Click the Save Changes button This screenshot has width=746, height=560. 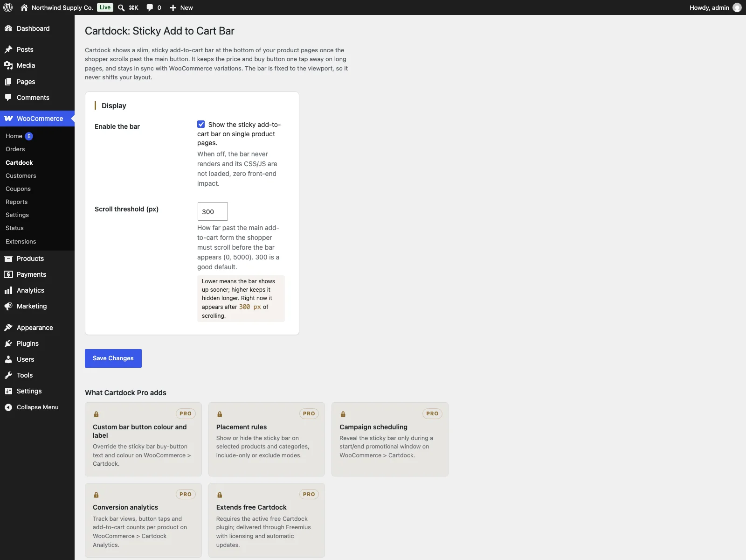(113, 358)
